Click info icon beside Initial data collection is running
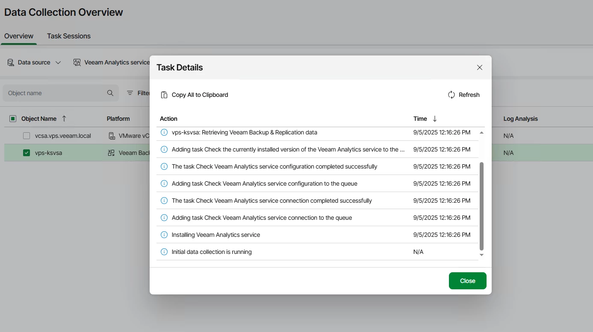 164,252
